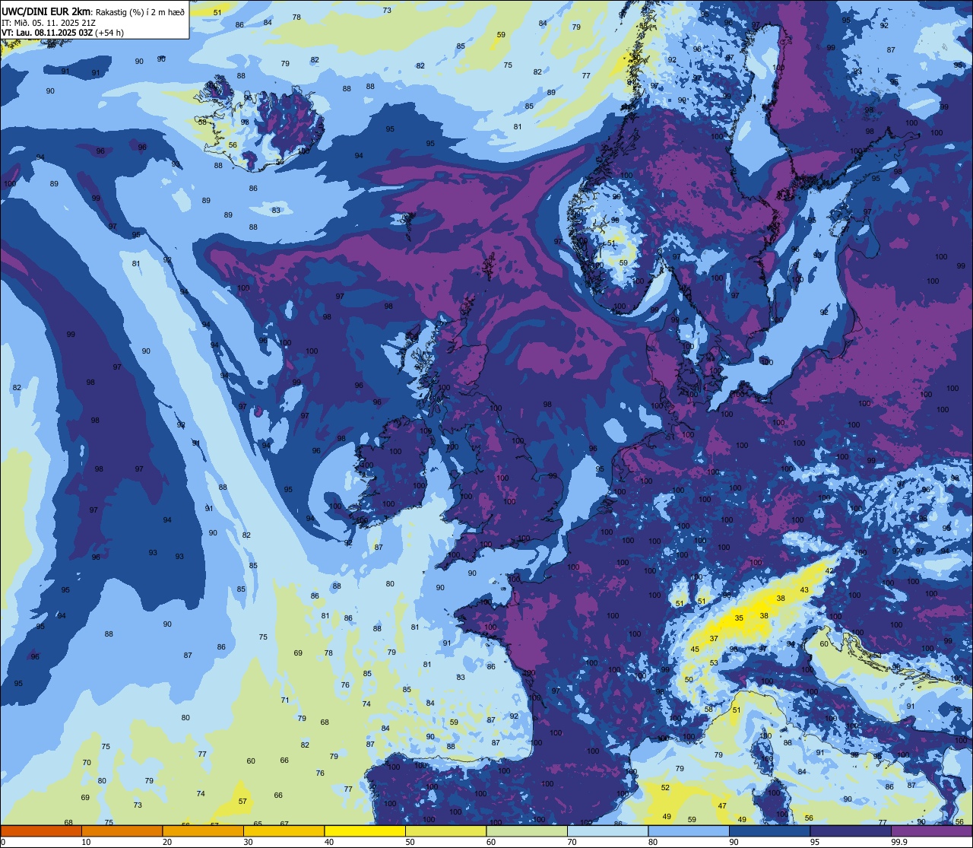Viewport: 973px width, 848px height.
Task: Click the 30–40 legend color segment
Action: pyautogui.click(x=284, y=831)
